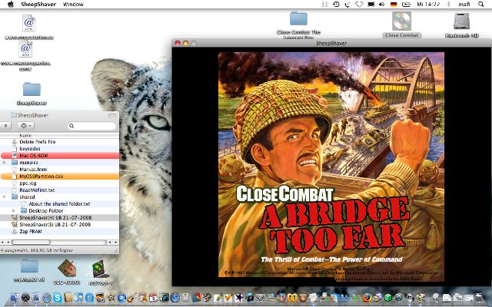The image size is (492, 307).
Task: Click the Time Machine menu bar icon
Action: coord(336,4)
